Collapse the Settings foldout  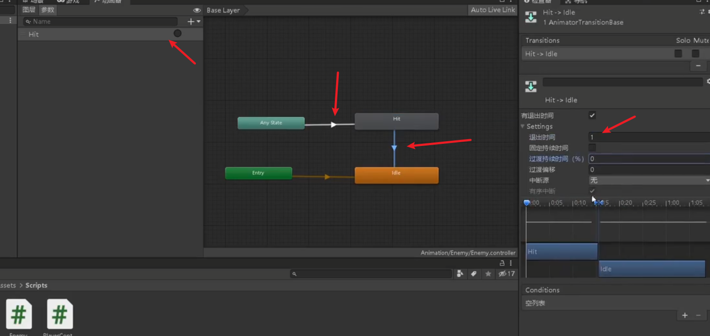(x=523, y=126)
